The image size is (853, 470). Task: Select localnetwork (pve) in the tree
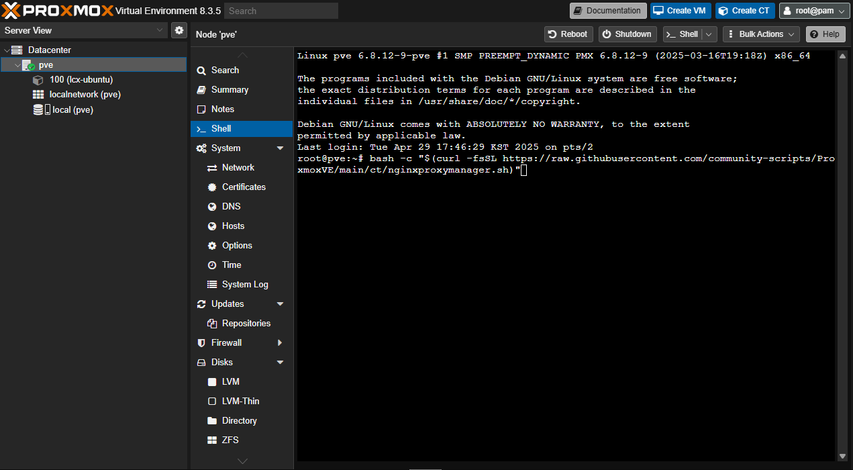(x=93, y=95)
